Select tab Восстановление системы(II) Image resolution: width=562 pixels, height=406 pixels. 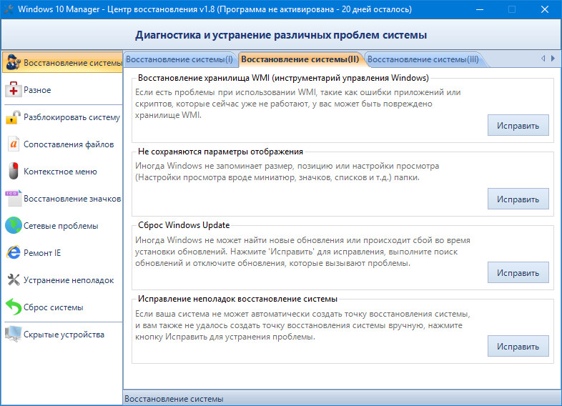tap(300, 59)
